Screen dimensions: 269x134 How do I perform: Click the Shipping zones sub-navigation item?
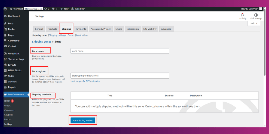tap(40, 35)
